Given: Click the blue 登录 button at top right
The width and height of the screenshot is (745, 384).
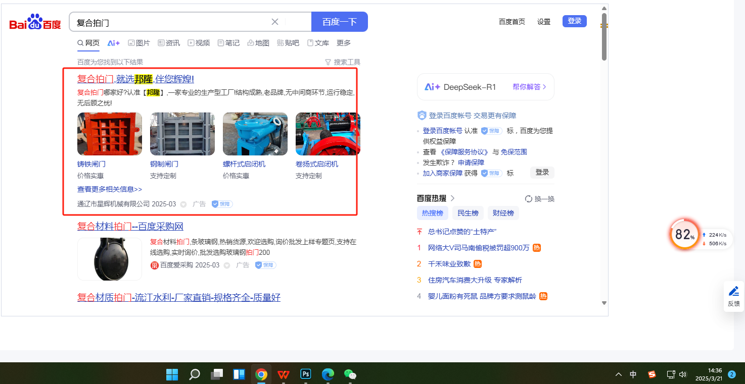Looking at the screenshot, I should tap(575, 21).
